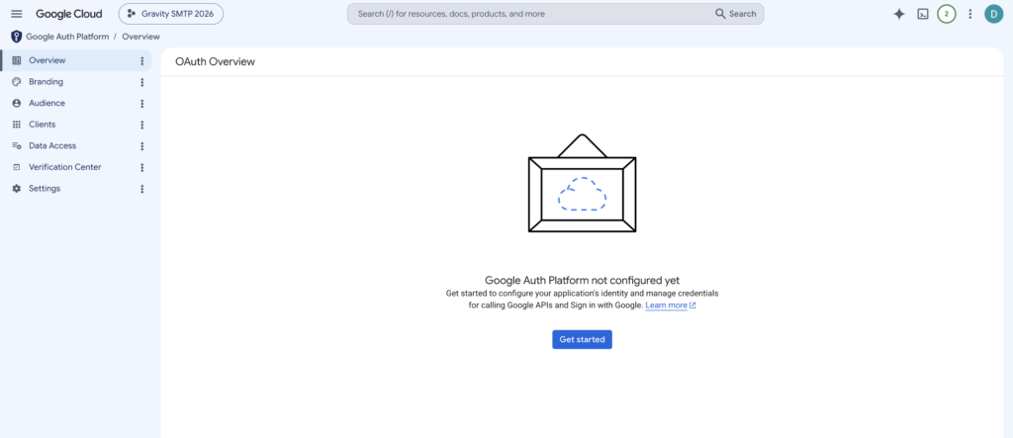Click the Audience person icon
The width and height of the screenshot is (1013, 438).
click(x=17, y=104)
